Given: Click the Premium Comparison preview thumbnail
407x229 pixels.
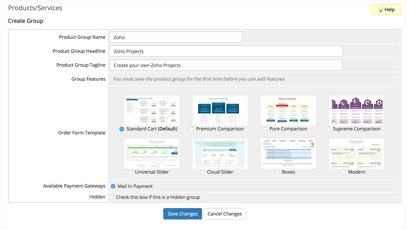Looking at the screenshot, I should 220,110.
